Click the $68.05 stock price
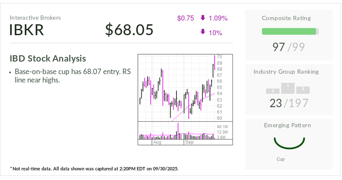This screenshot has height=180, width=342. pos(129,30)
